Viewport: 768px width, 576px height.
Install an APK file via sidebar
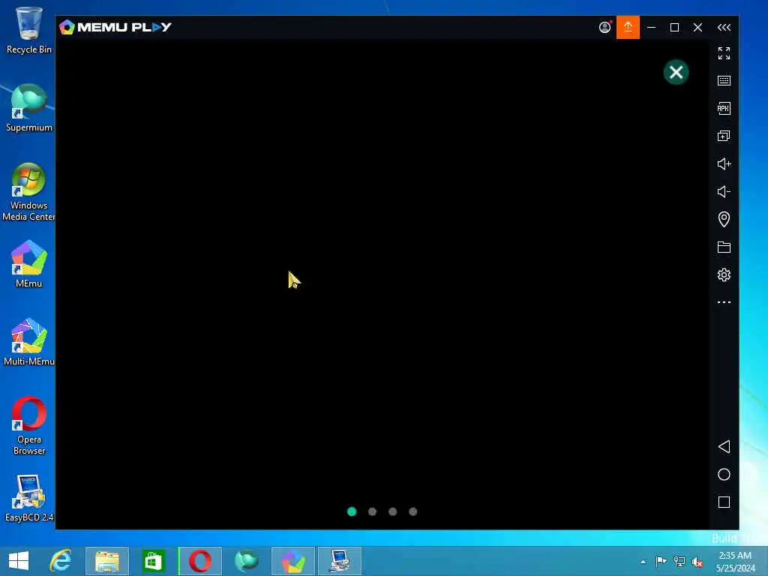(x=724, y=108)
